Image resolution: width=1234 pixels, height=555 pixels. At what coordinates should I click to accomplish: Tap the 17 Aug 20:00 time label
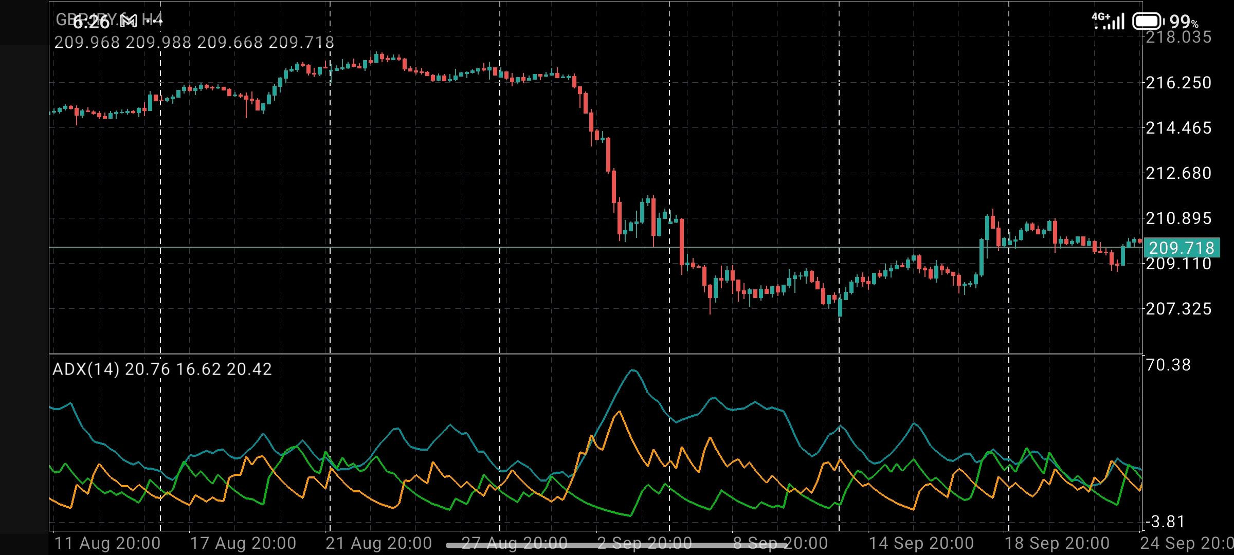tap(243, 543)
